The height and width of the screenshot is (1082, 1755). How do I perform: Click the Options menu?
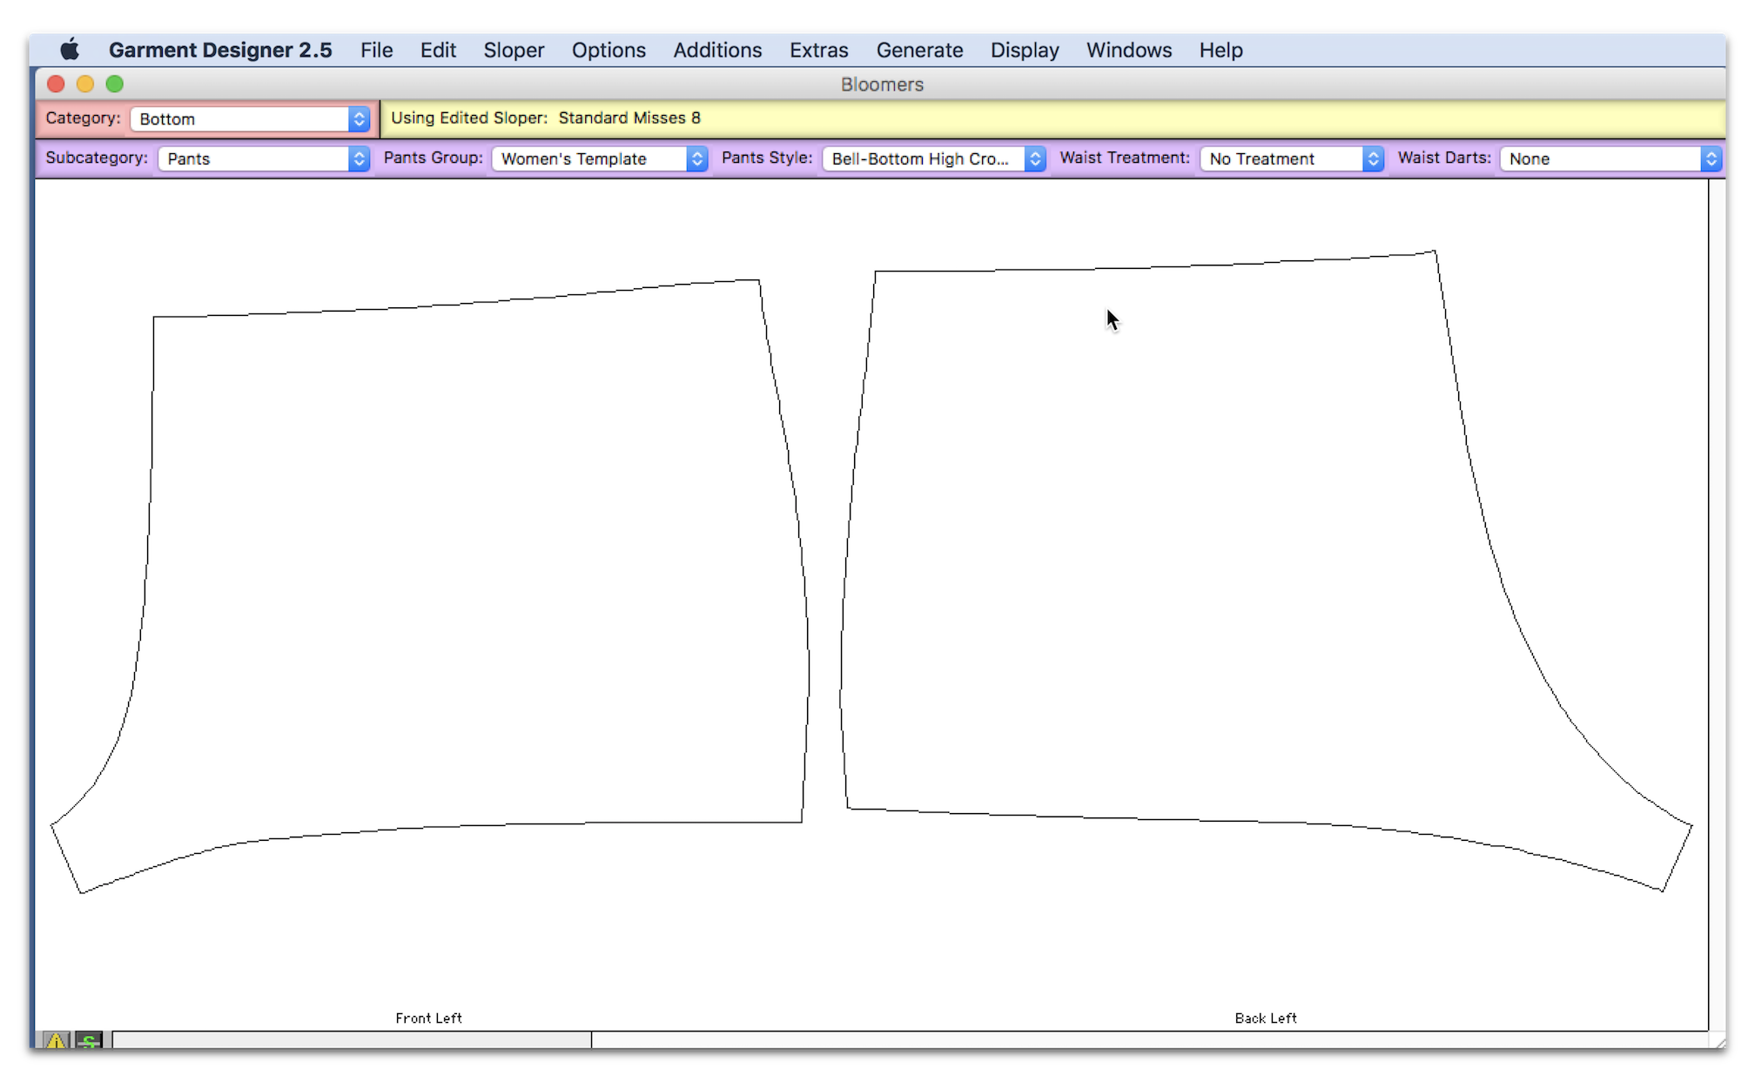click(608, 49)
